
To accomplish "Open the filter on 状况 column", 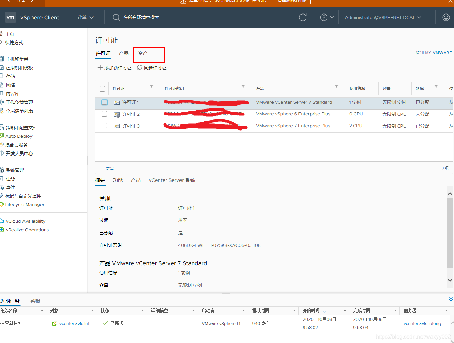I will coord(436,86).
